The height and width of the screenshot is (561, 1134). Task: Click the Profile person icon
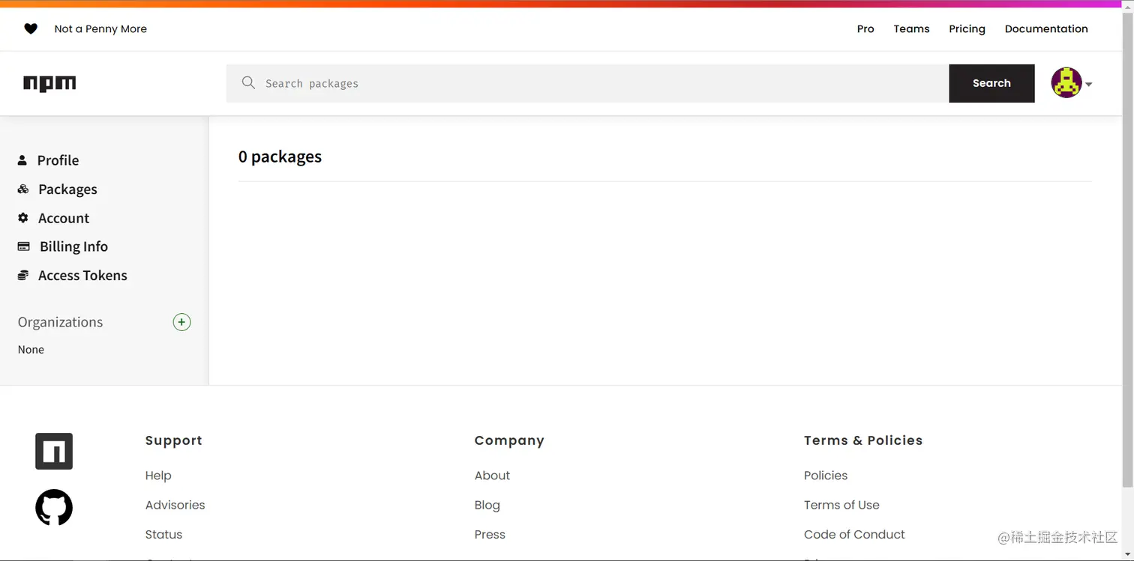(x=22, y=160)
